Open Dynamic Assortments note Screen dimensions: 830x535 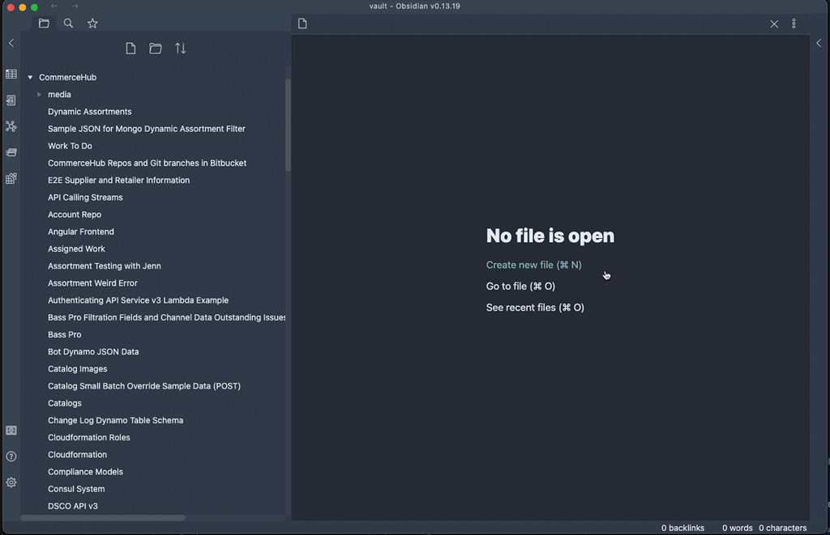(89, 112)
